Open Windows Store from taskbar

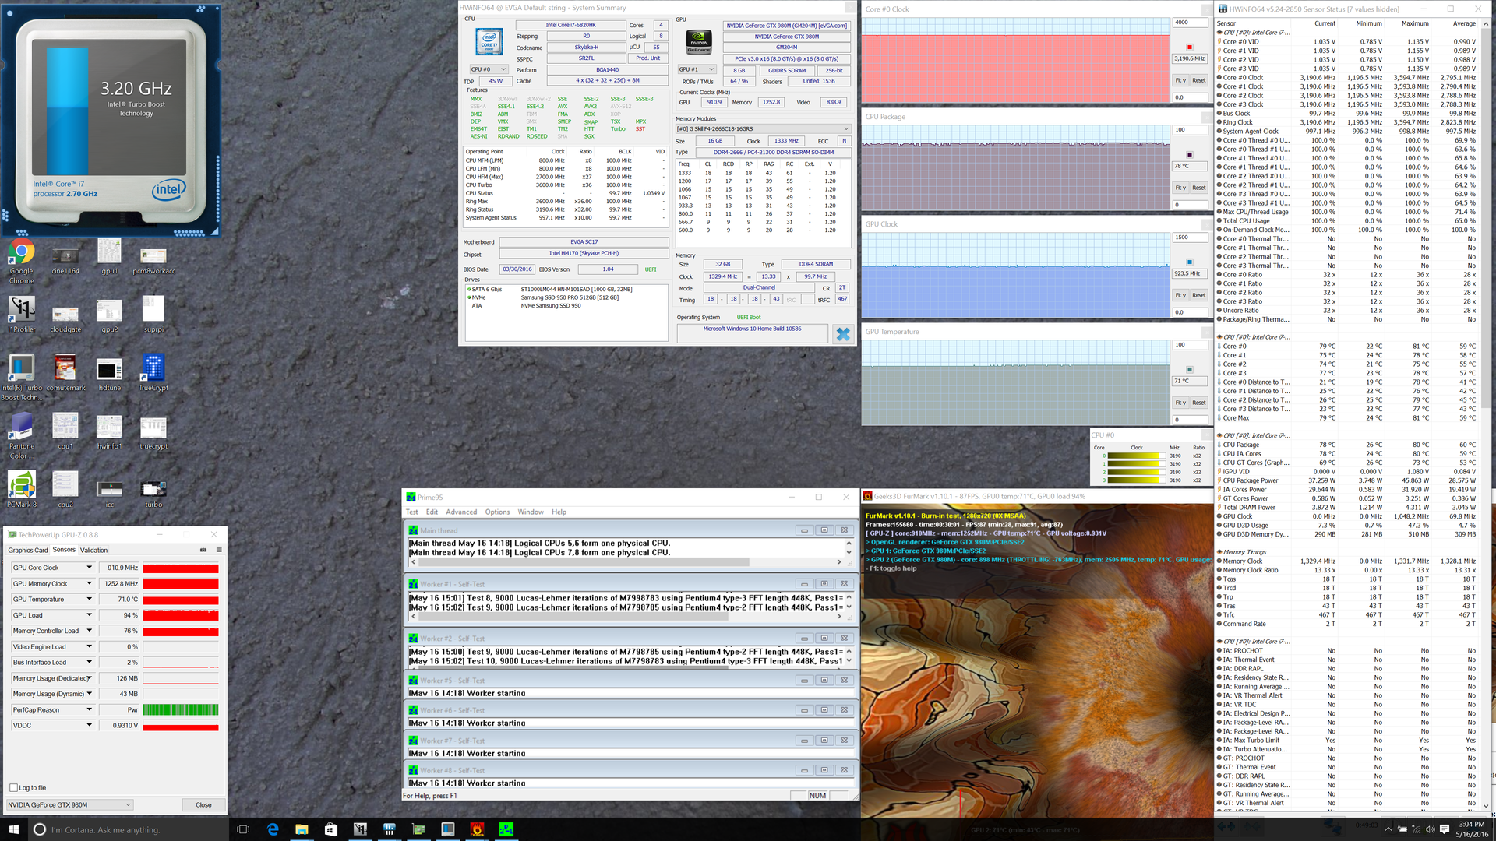click(x=330, y=829)
